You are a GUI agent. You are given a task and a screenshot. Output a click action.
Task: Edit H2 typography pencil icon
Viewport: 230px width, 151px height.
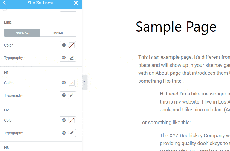[72, 133]
